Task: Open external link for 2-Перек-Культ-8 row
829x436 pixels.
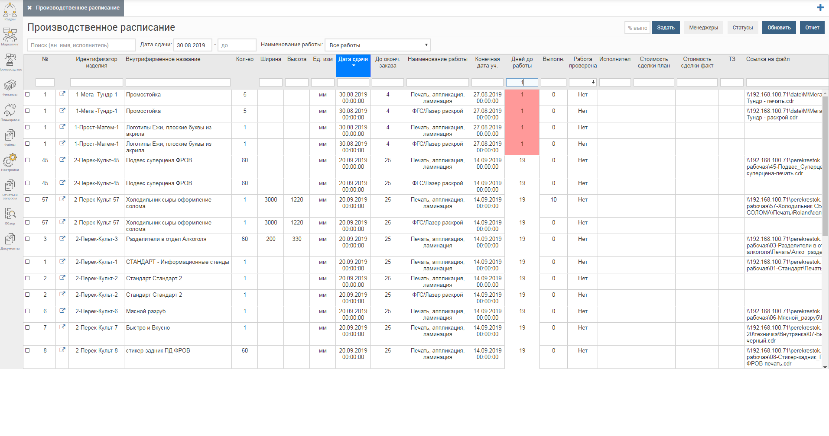Action: (x=62, y=350)
